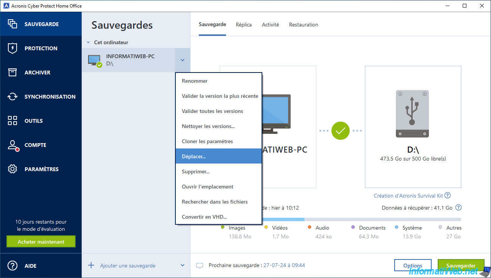The image size is (491, 278).
Task: Click the monitor source image
Action: 276,114
